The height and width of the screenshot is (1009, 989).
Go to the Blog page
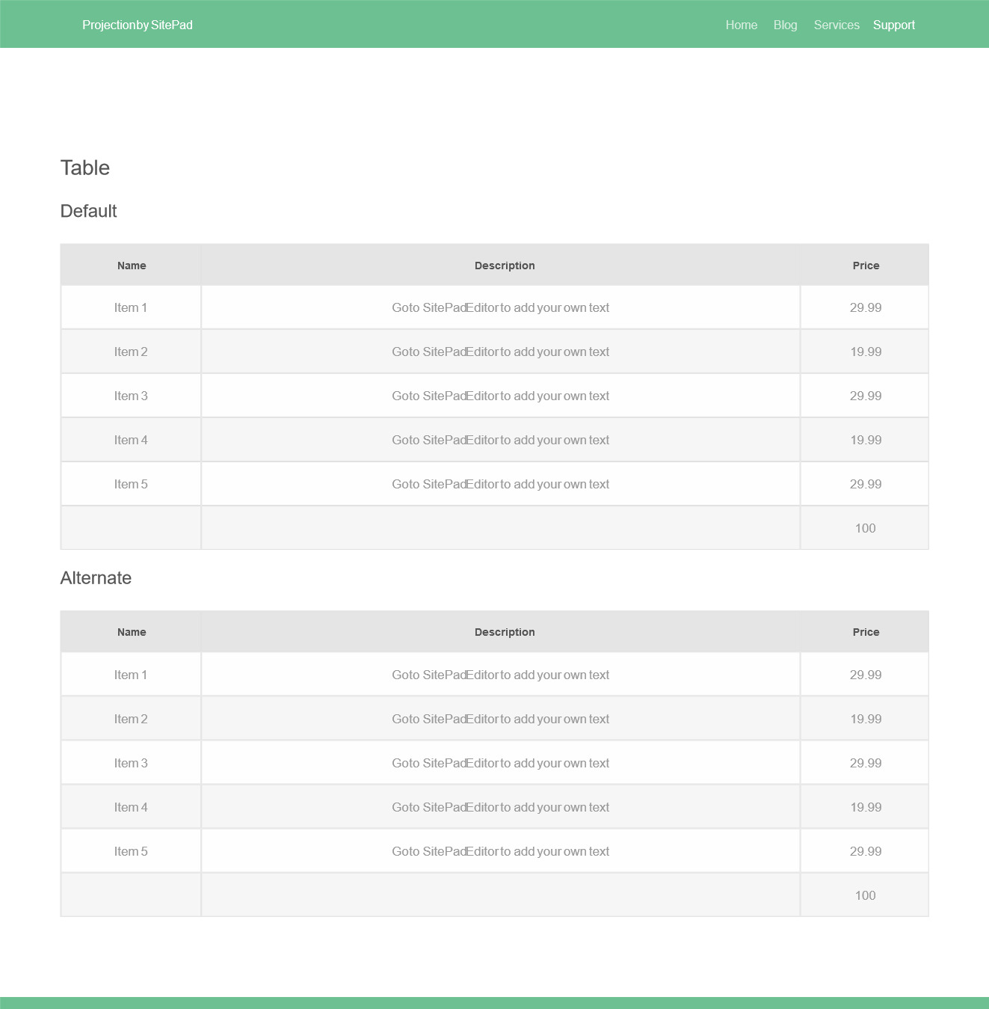click(x=785, y=25)
